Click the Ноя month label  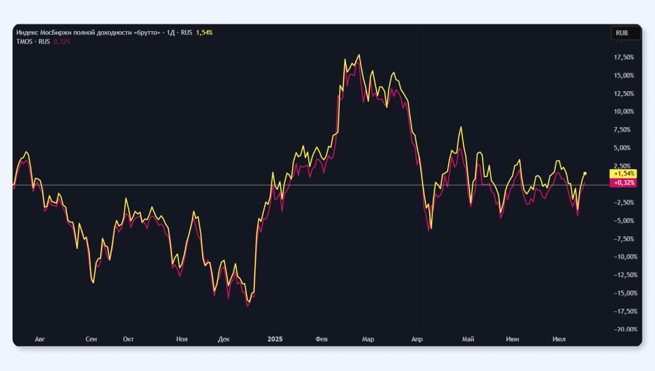[182, 339]
